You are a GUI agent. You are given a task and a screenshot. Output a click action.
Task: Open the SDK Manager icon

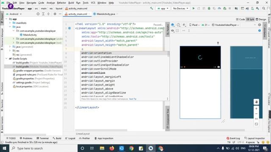click(257, 8)
